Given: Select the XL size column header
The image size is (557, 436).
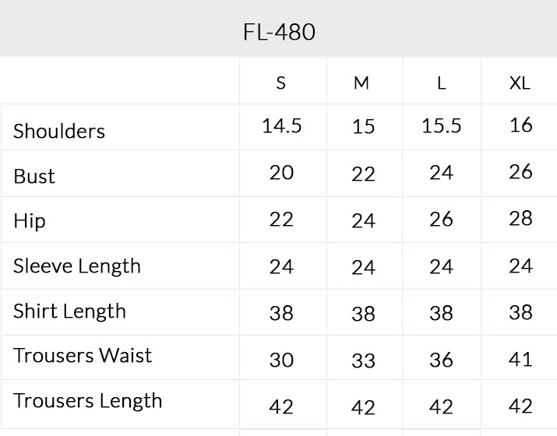Looking at the screenshot, I should [x=520, y=83].
